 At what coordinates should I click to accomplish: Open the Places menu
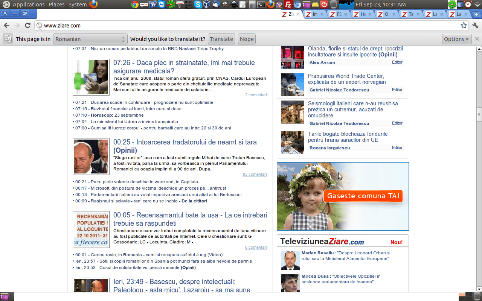pyautogui.click(x=56, y=5)
